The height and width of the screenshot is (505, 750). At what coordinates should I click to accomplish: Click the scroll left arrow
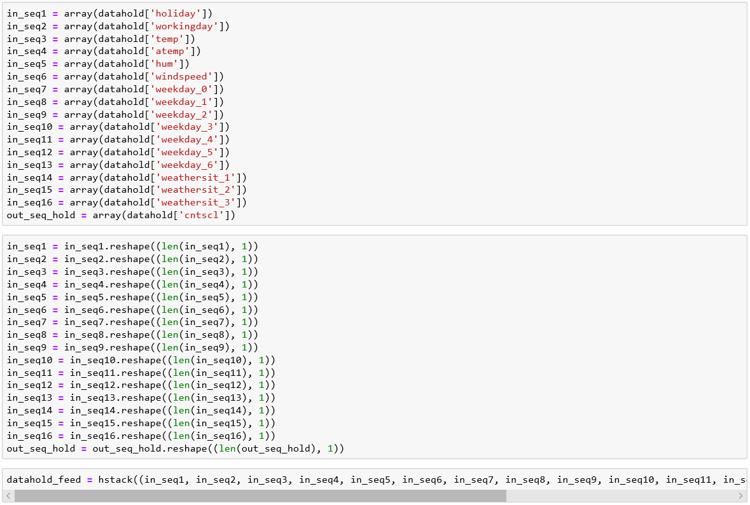click(x=9, y=496)
